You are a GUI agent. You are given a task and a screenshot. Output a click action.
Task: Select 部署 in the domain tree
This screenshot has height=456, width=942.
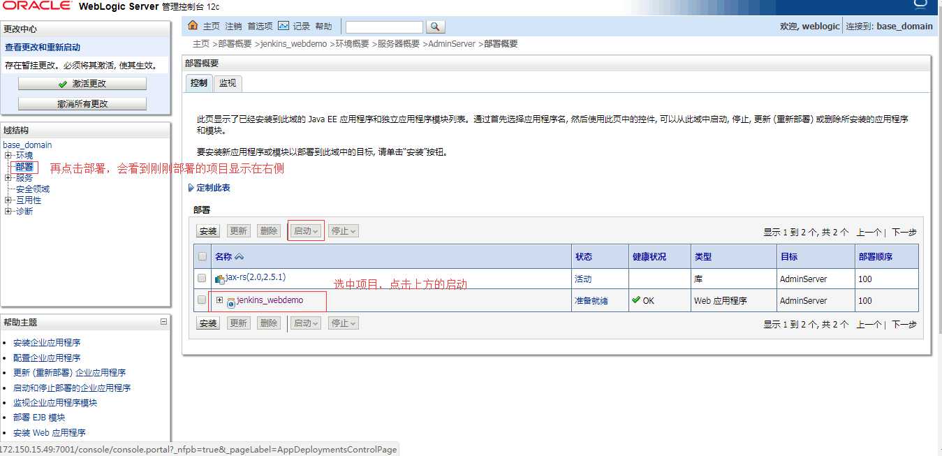coord(24,167)
